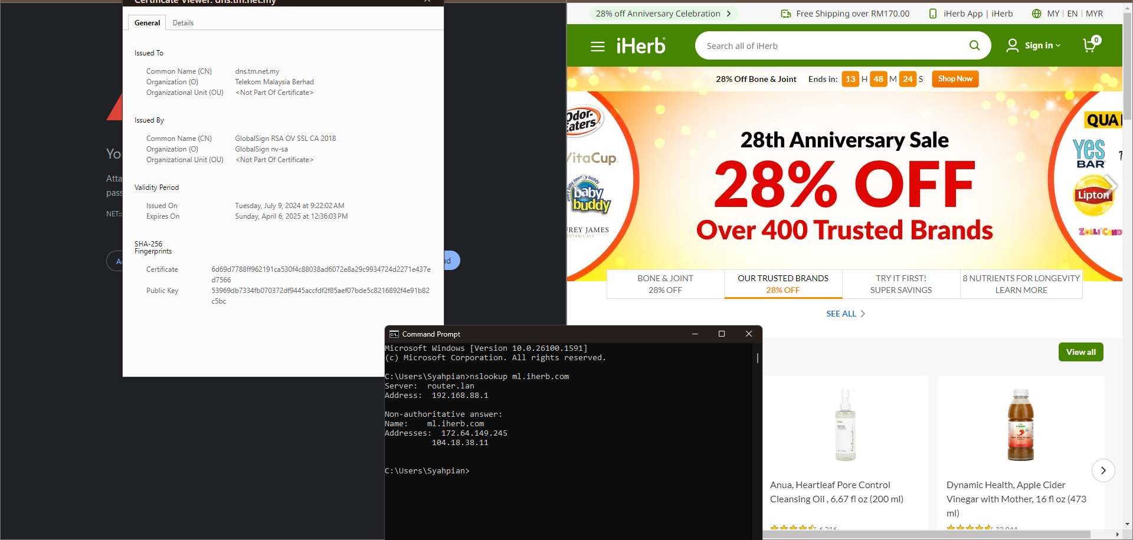Click the GlobalSign nv-sa organization value
This screenshot has width=1133, height=540.
pos(261,149)
